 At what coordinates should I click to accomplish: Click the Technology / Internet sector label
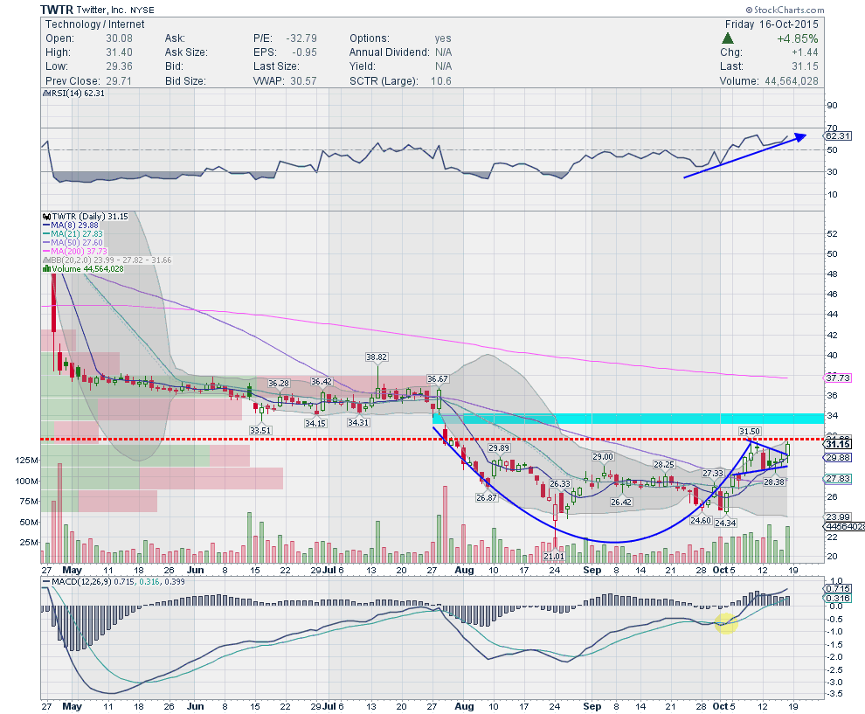click(x=95, y=24)
